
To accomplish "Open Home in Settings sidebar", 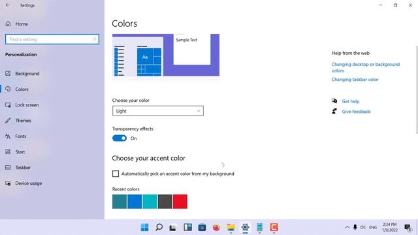I will 22,24.
